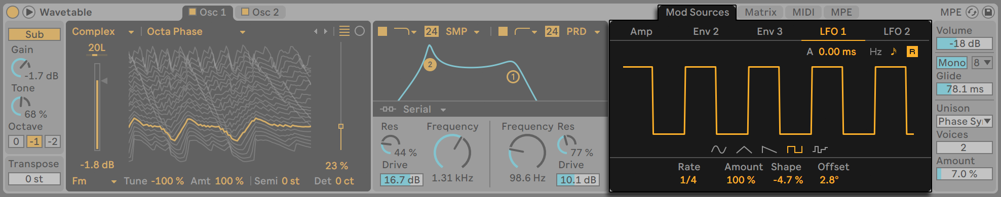Screen dimensions: 1001x197
Task: Show the Env 2 envelope
Action: click(706, 31)
